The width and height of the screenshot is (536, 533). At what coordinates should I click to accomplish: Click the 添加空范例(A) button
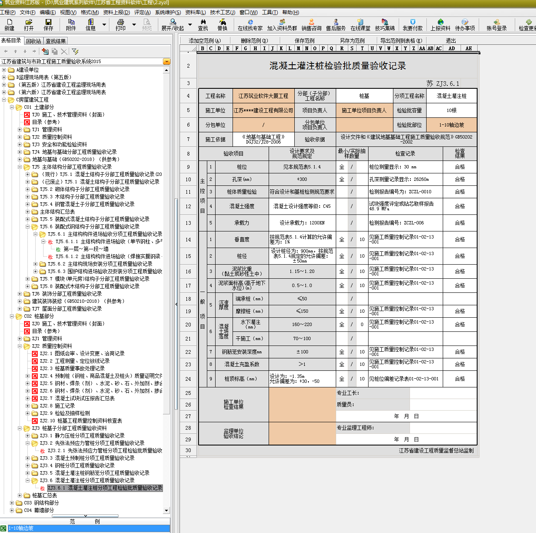[x=204, y=41]
